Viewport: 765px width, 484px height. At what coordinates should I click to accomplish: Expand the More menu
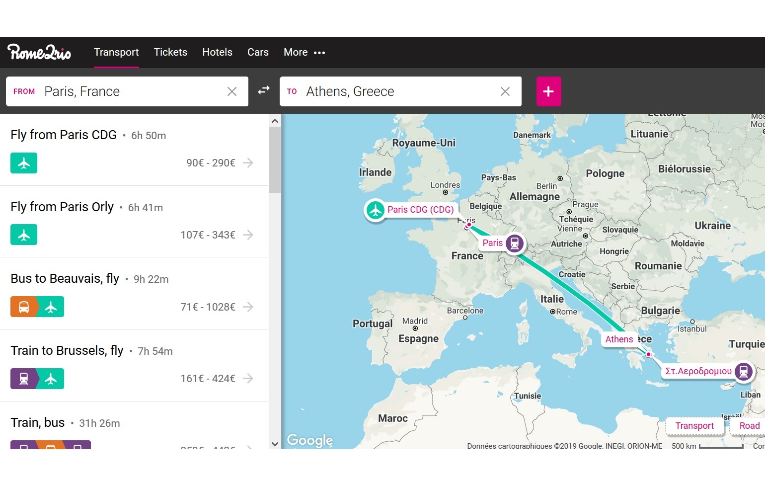(304, 52)
